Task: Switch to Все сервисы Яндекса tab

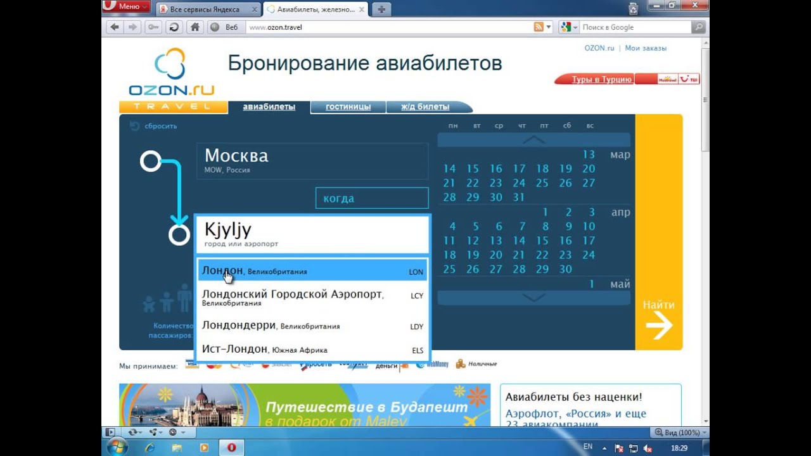Action: 205,9
